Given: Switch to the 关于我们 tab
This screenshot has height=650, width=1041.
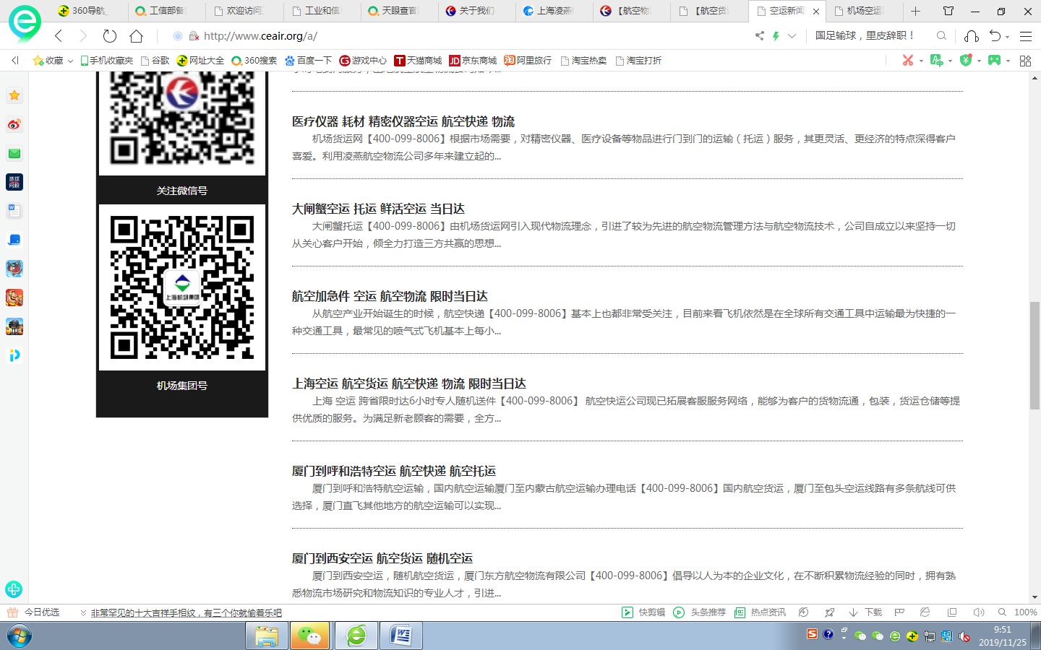Looking at the screenshot, I should [476, 11].
